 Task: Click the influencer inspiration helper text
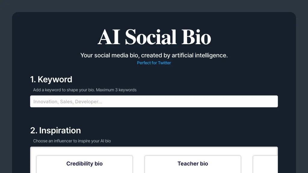pyautogui.click(x=72, y=141)
